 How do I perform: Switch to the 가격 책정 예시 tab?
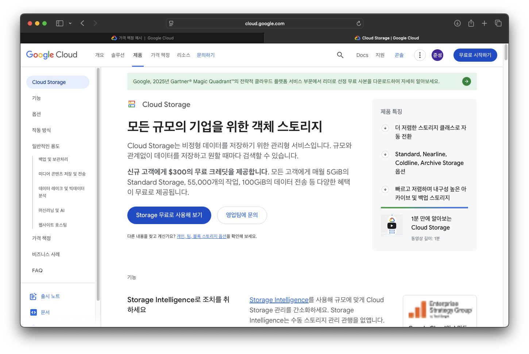tap(142, 38)
